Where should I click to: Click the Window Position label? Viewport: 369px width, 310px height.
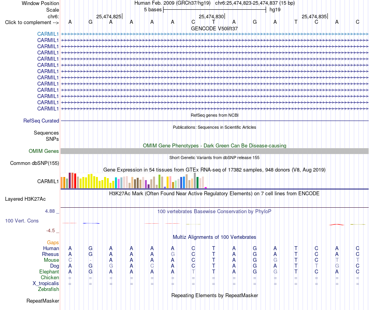[x=40, y=3]
